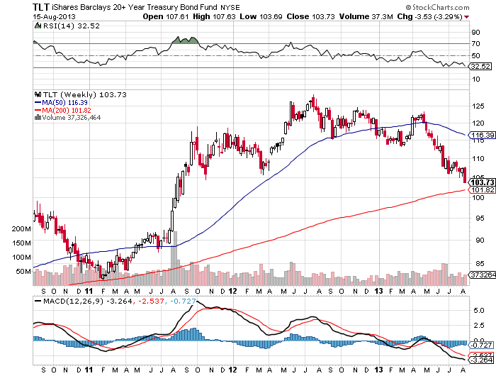496x376 pixels.
Task: Click the 2.5 MACD axis label
Action: 478,326
